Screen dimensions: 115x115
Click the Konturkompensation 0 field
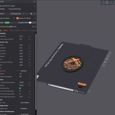click(25, 94)
